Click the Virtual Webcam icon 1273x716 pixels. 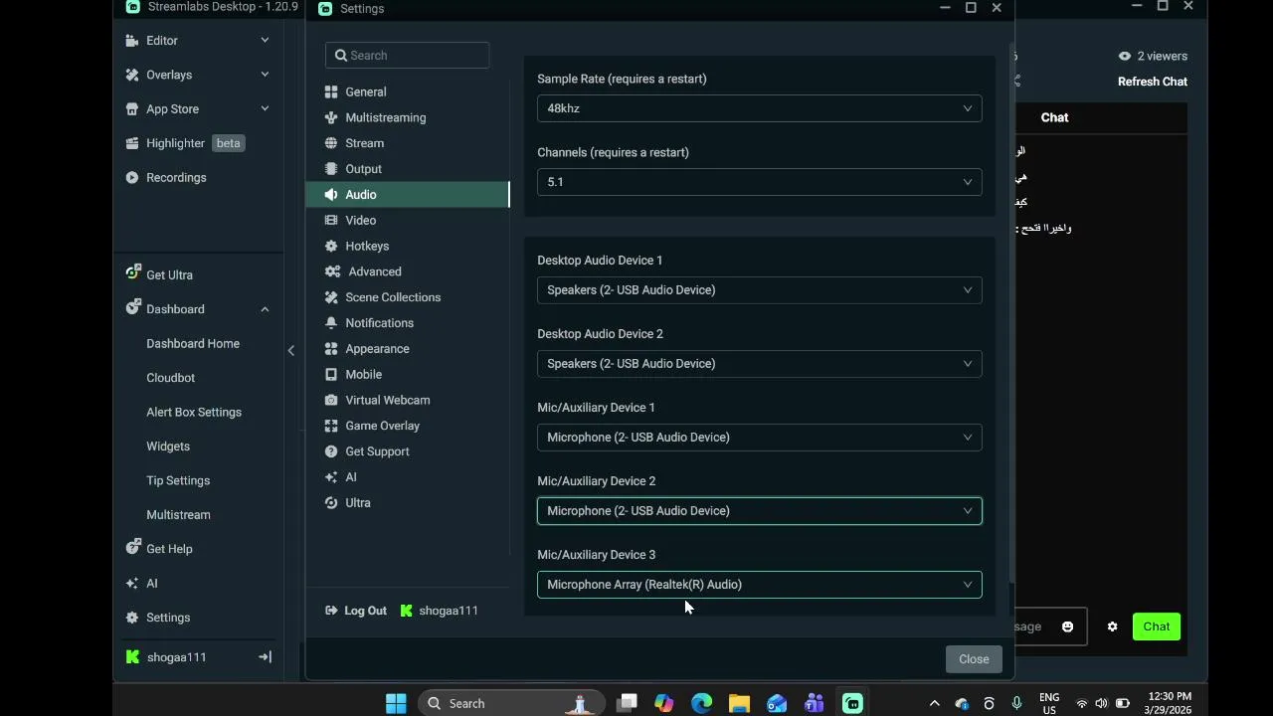(331, 400)
